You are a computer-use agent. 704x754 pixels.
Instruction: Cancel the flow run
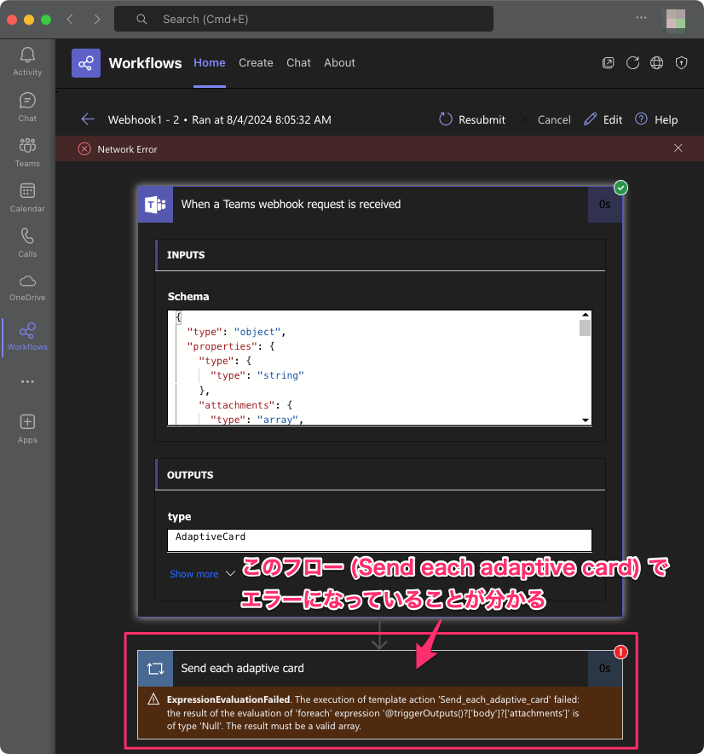(x=545, y=119)
